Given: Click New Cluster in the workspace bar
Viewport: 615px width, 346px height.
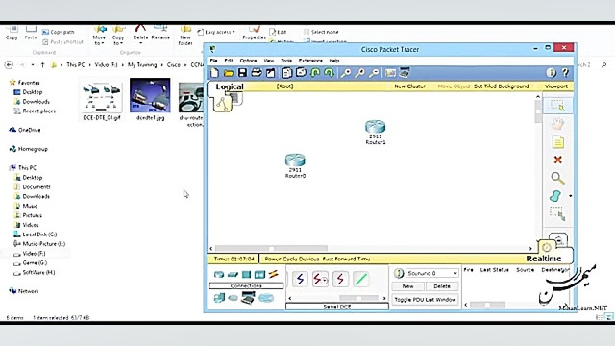Looking at the screenshot, I should tap(410, 86).
